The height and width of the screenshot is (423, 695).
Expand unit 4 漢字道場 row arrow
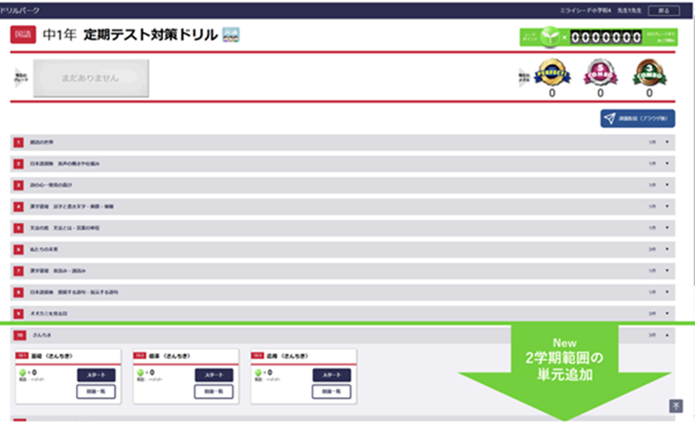click(667, 205)
